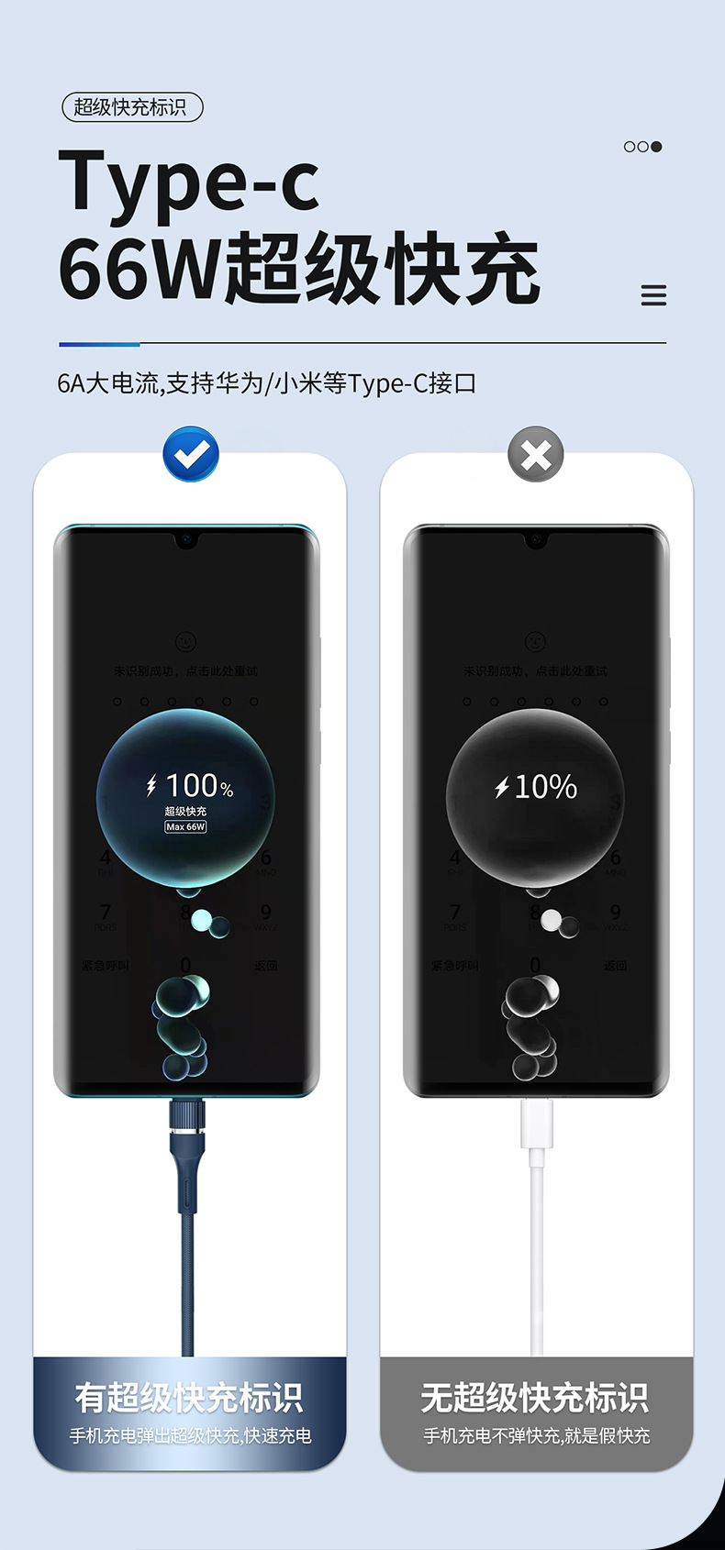Click the 无超级快充标识 gray banner

tap(537, 1414)
